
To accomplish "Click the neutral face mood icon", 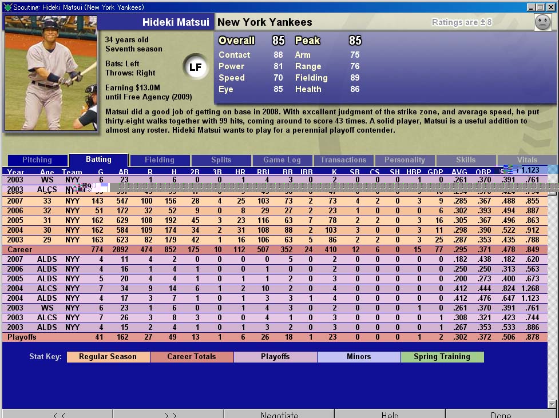I will [x=542, y=22].
